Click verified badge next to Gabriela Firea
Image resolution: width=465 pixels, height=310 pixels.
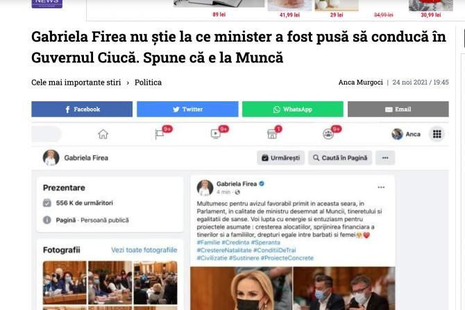262,184
